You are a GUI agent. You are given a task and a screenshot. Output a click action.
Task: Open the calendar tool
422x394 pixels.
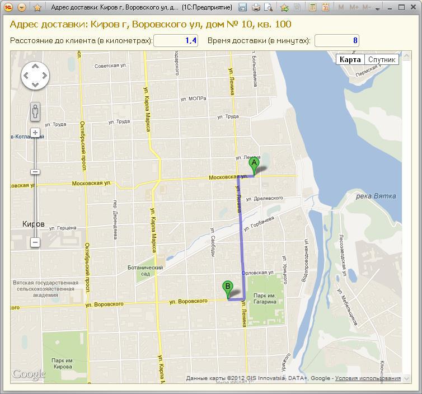(325, 8)
